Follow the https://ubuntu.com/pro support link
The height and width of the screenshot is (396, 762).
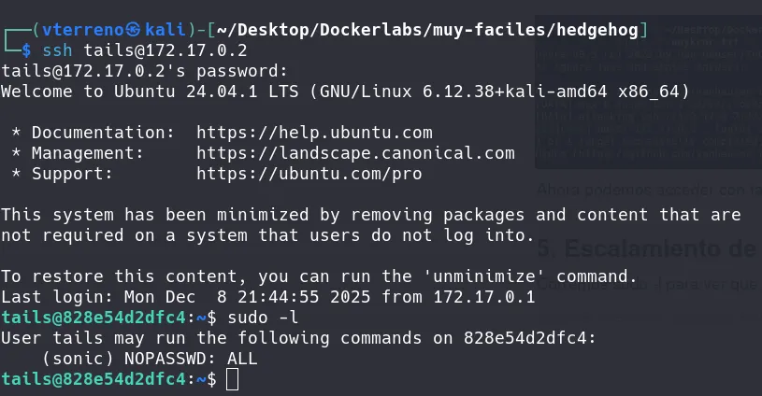[x=309, y=174]
